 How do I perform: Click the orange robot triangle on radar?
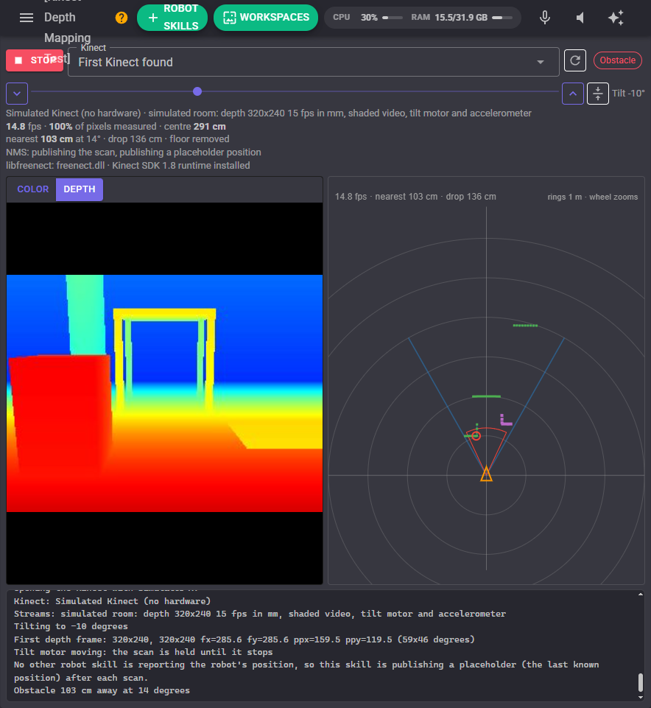pyautogui.click(x=486, y=474)
